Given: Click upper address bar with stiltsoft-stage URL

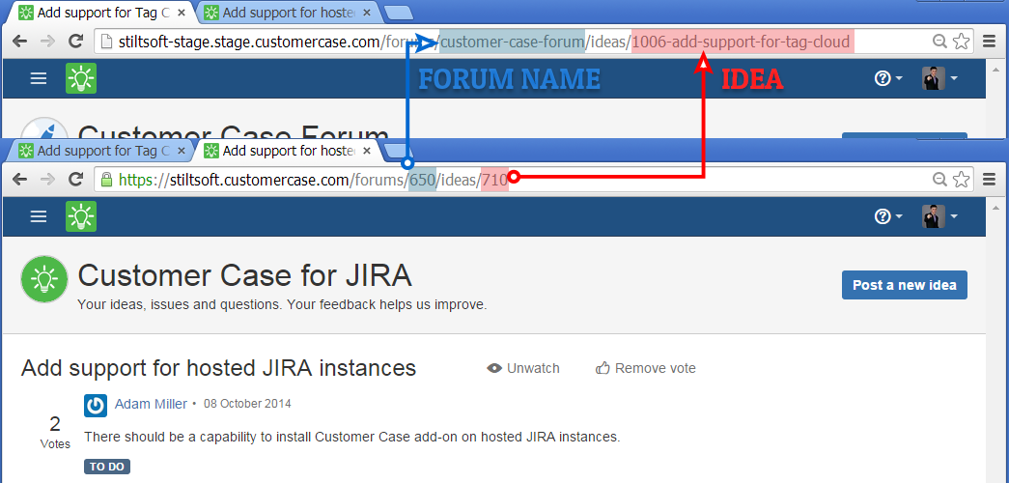Looking at the screenshot, I should click(534, 42).
